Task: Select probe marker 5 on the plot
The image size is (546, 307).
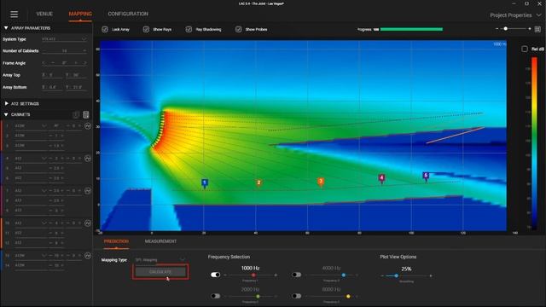Action: point(426,176)
